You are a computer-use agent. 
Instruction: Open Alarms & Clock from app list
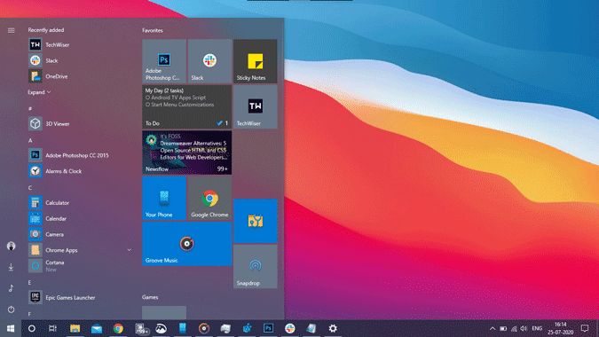80,171
